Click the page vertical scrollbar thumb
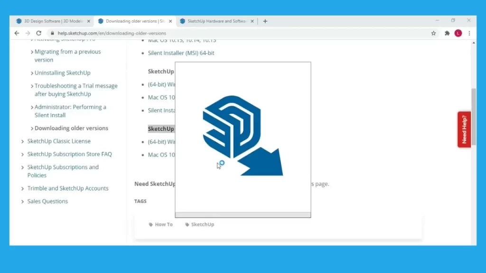This screenshot has width=486, height=273. coord(474,117)
